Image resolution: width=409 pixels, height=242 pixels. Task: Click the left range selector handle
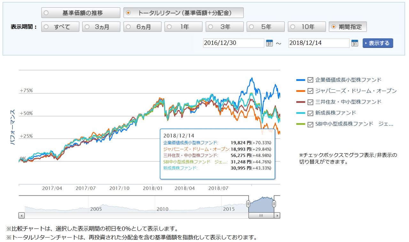pyautogui.click(x=248, y=204)
